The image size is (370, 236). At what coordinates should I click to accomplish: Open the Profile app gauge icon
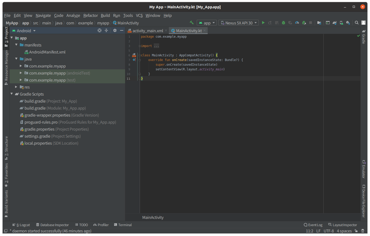pyautogui.click(x=297, y=23)
